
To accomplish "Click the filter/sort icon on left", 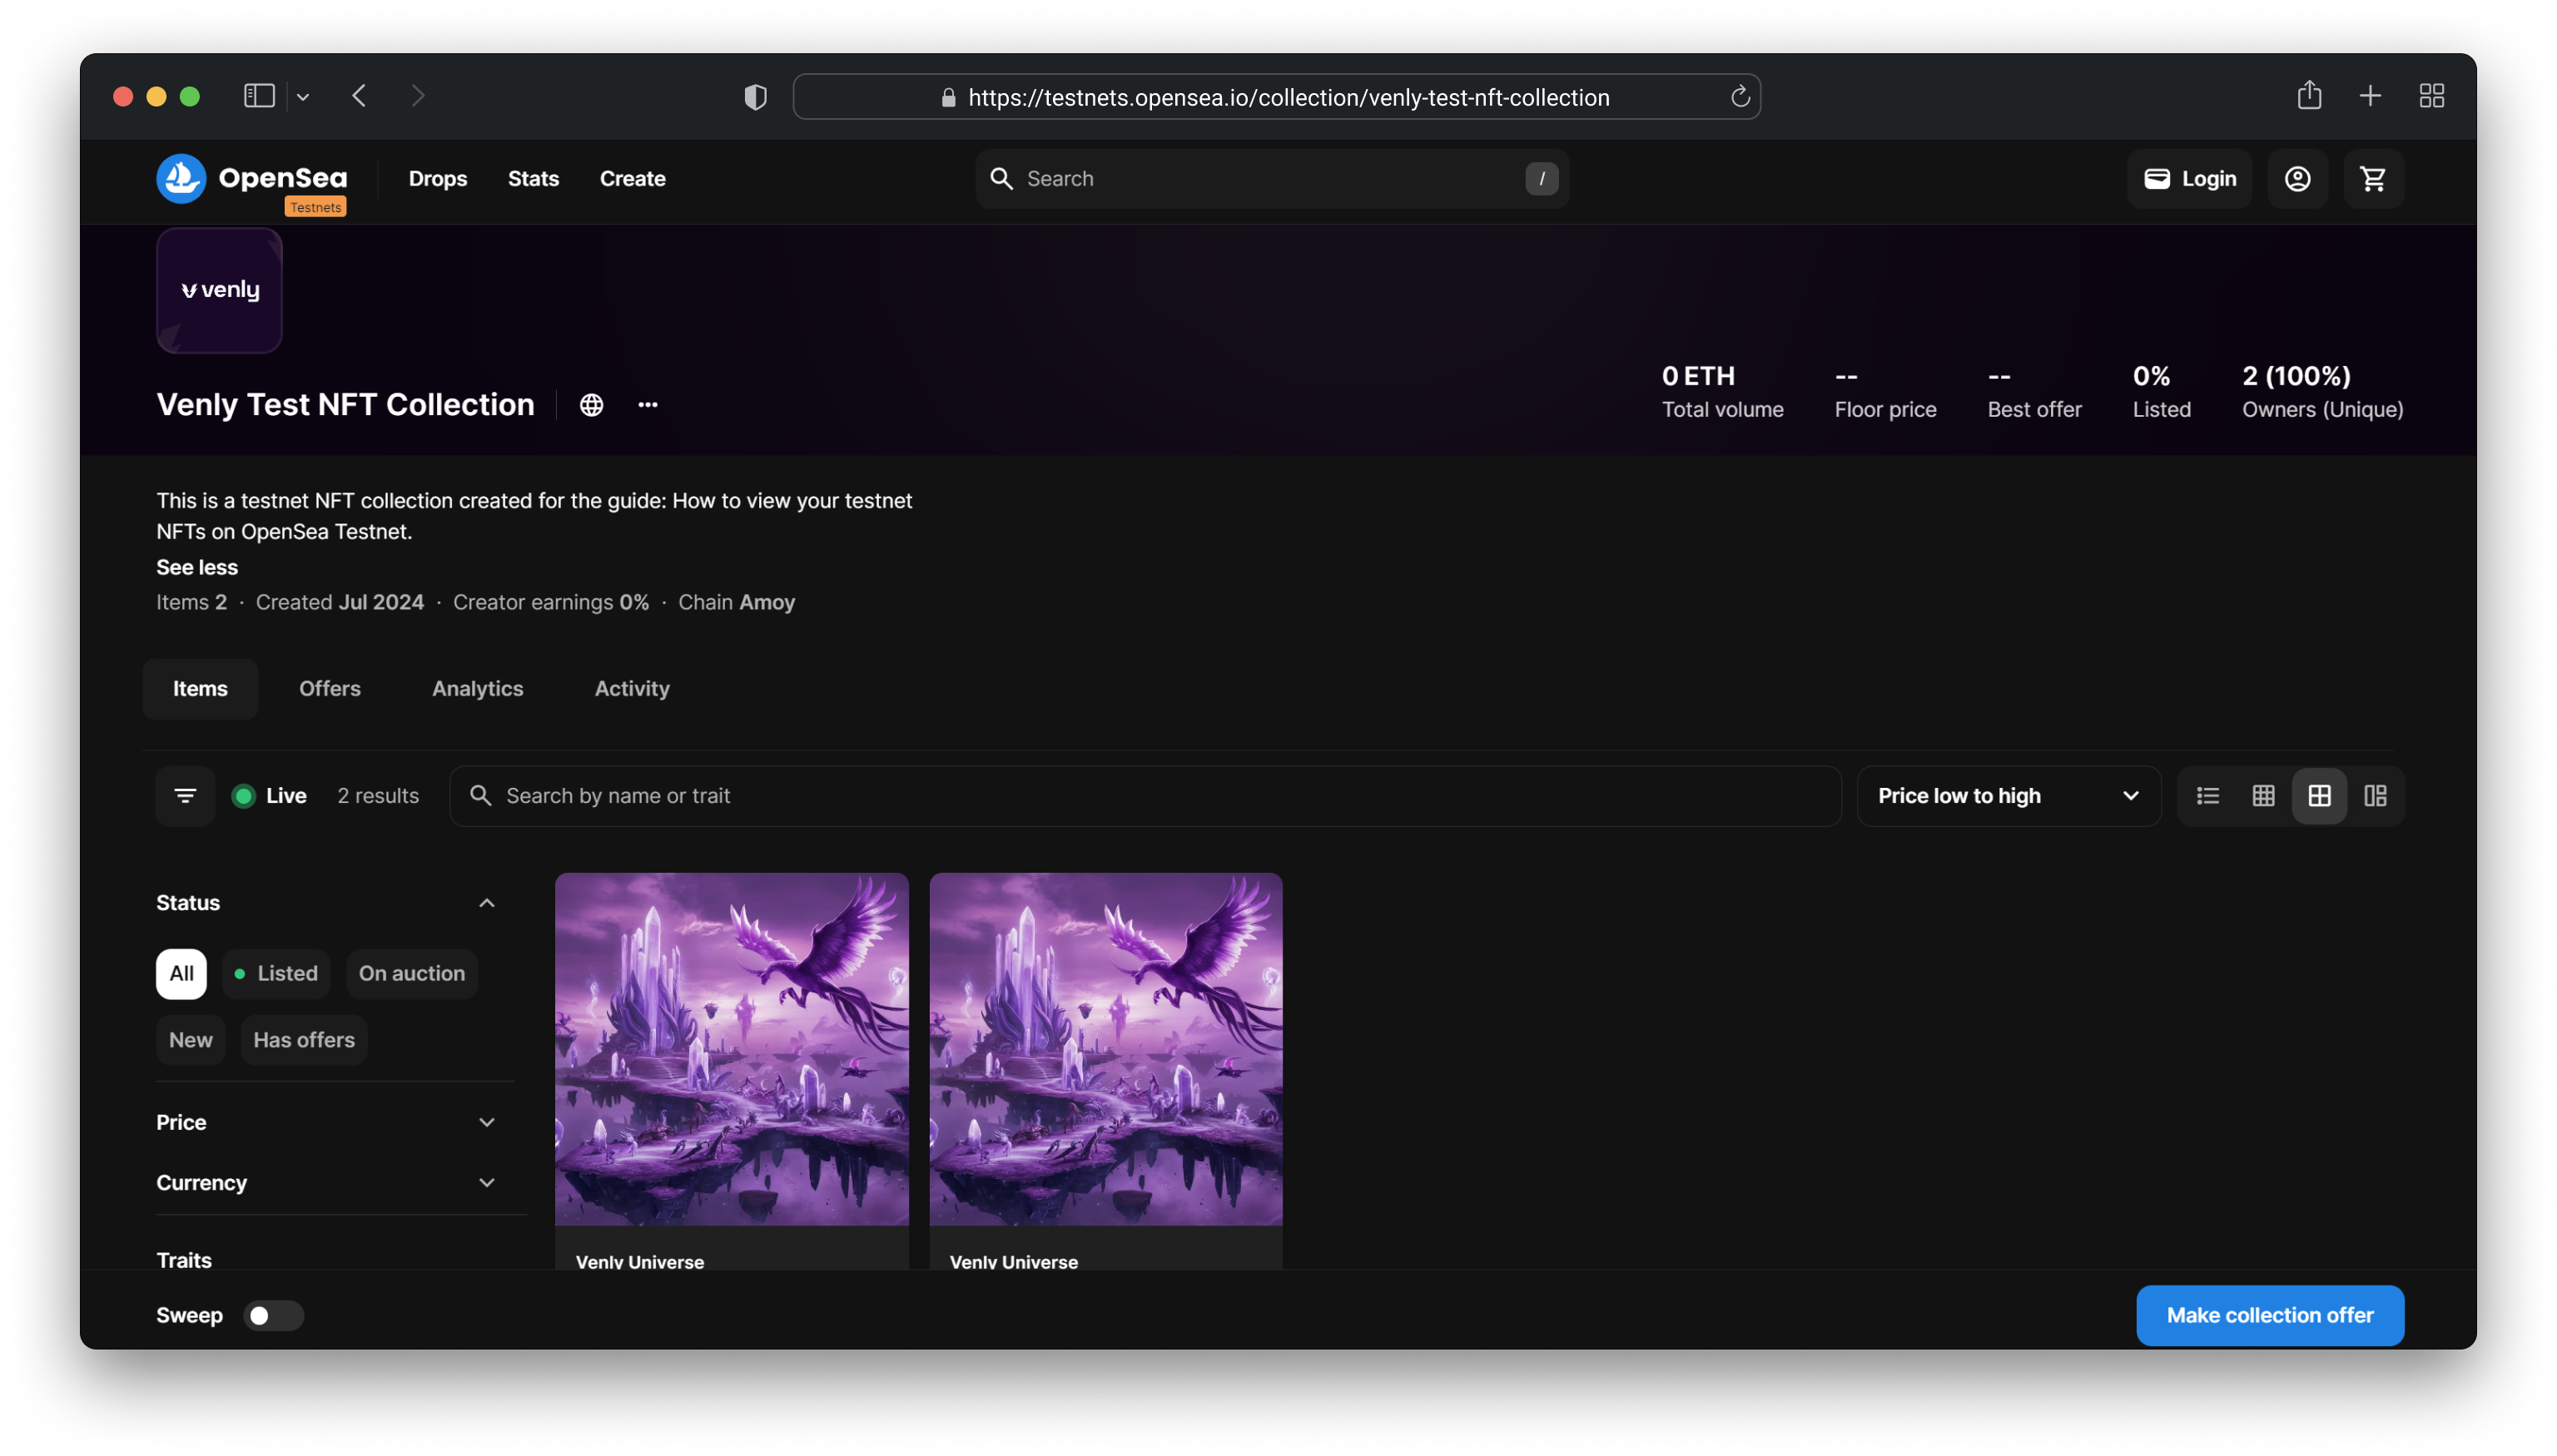I will pyautogui.click(x=185, y=795).
